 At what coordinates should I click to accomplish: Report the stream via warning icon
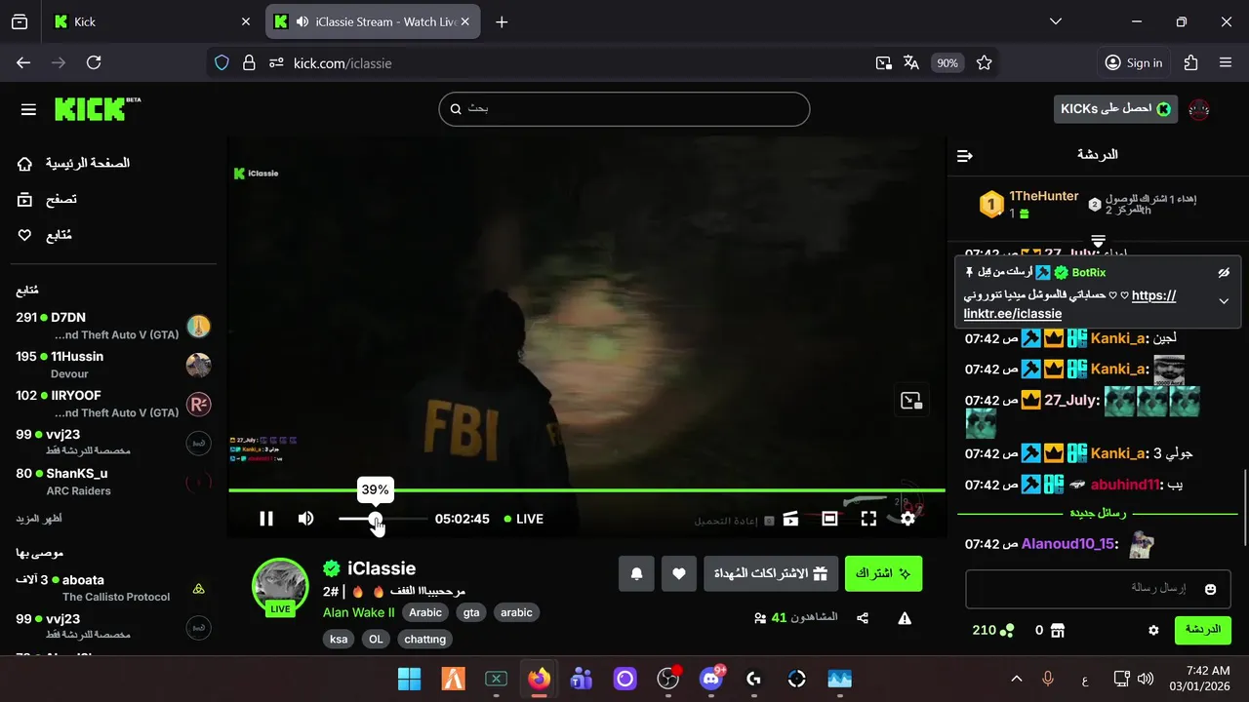click(905, 618)
